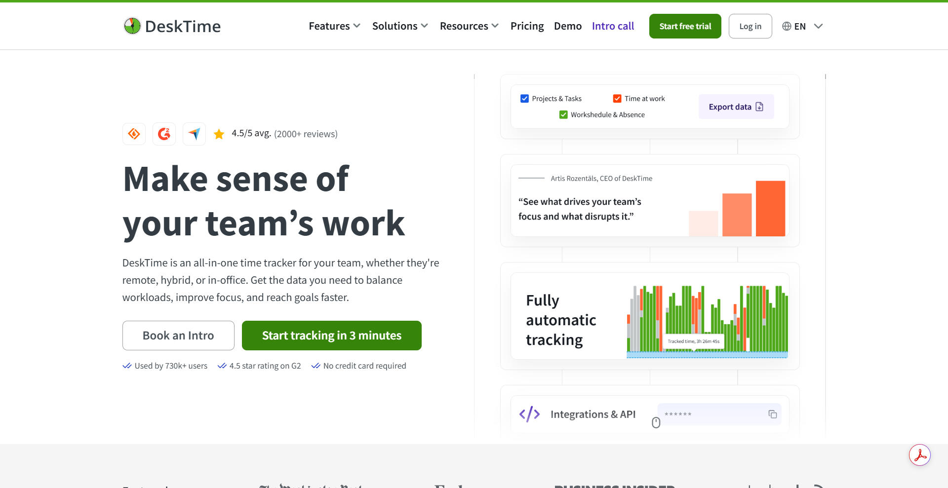The image size is (948, 488).
Task: Click the tallest orange bar in chart
Action: tap(770, 208)
